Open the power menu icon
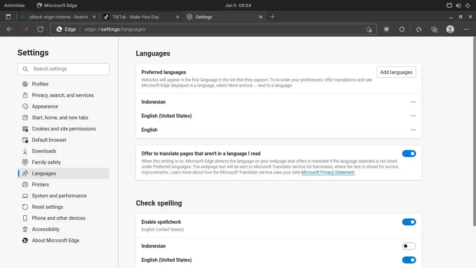Image resolution: width=476 pixels, height=268 pixels. point(468,5)
